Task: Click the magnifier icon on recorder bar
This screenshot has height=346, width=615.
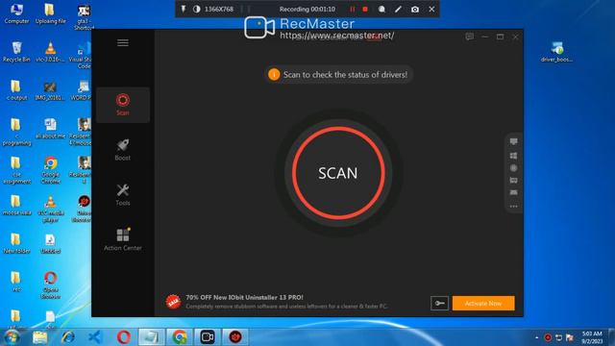Action: click(x=381, y=9)
